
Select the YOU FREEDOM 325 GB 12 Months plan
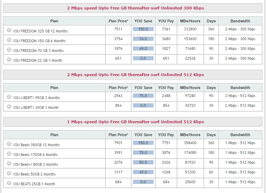coord(9,30)
